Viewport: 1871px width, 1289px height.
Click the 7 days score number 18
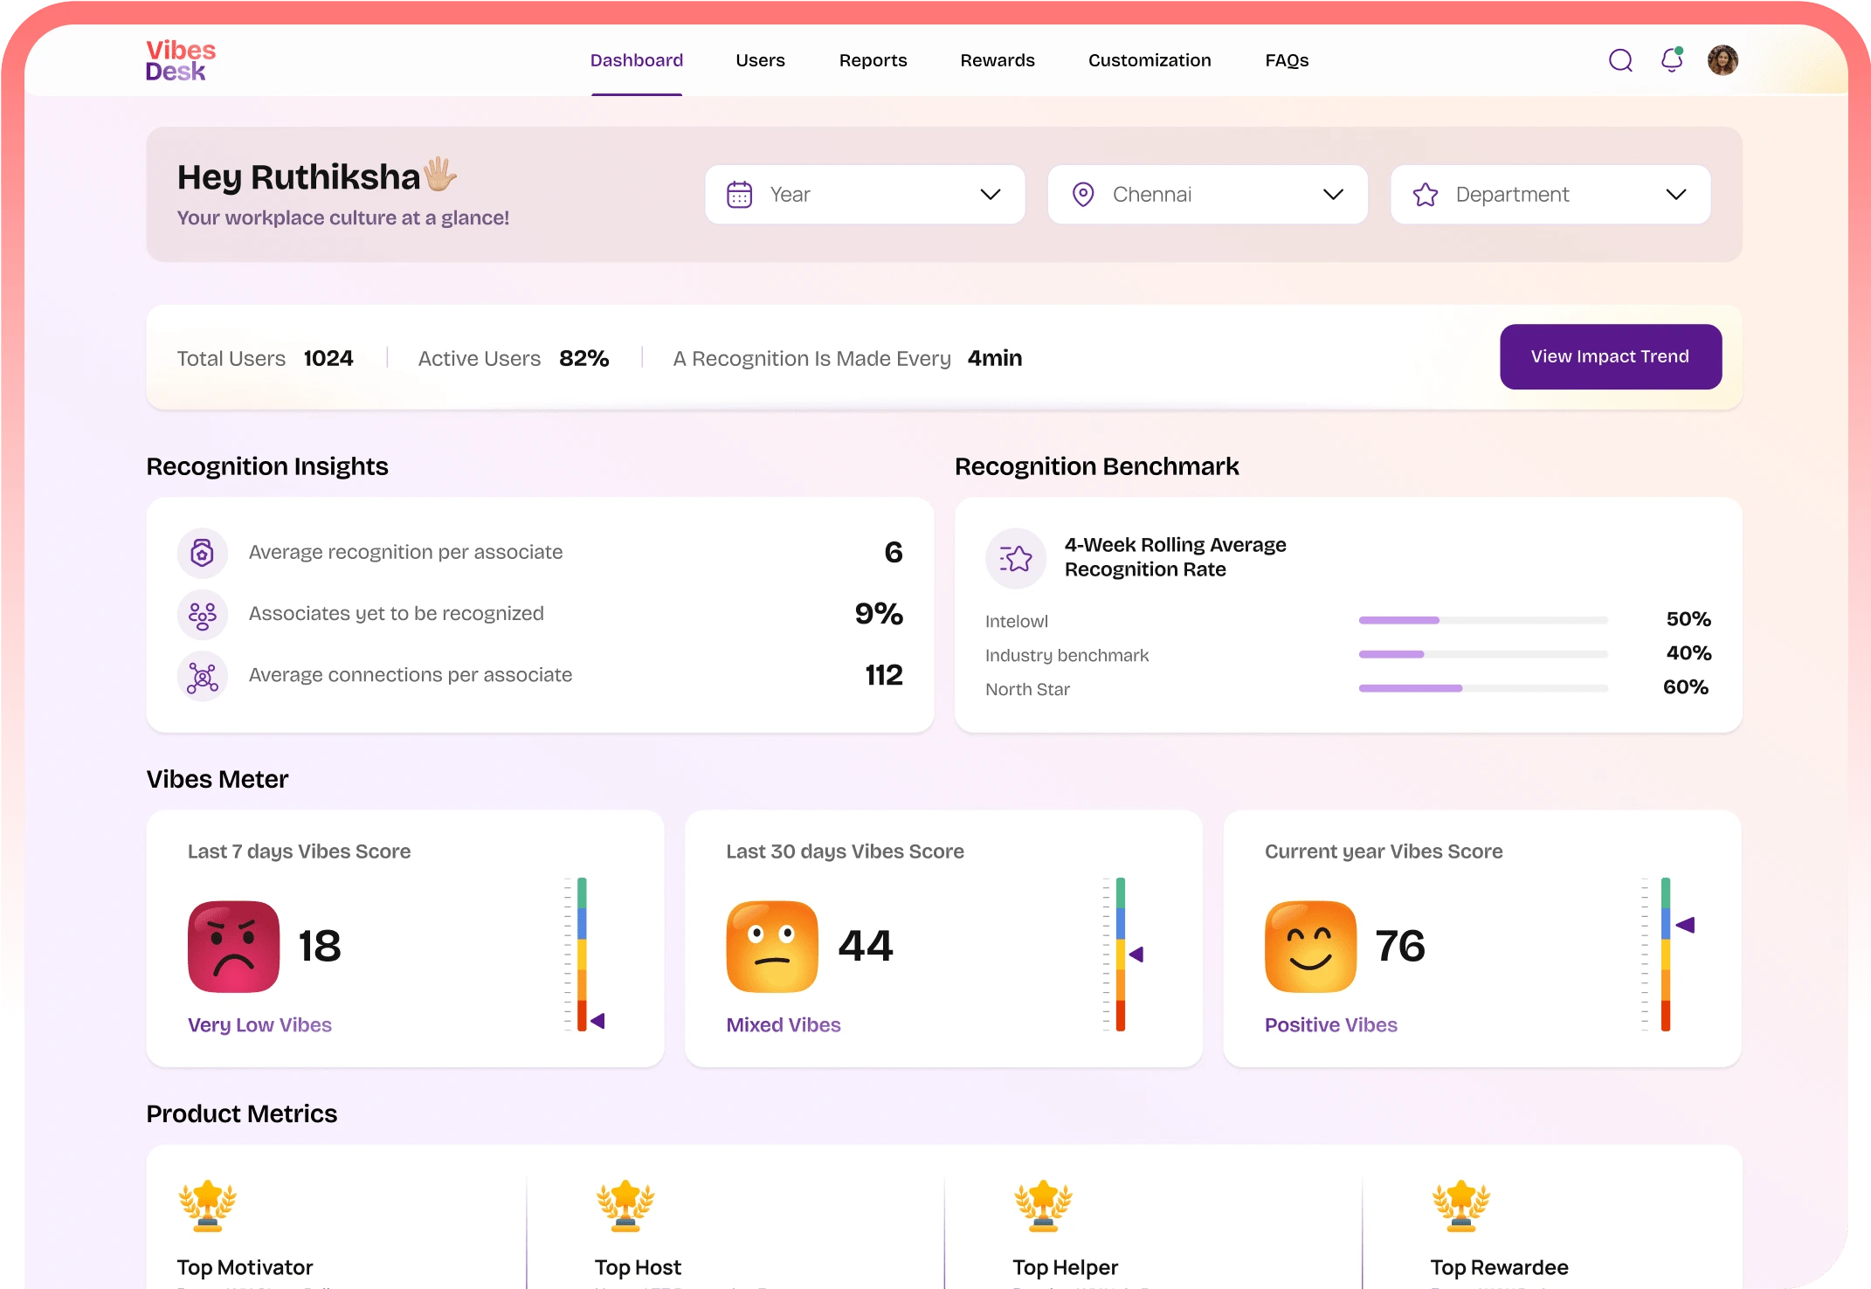tap(320, 946)
